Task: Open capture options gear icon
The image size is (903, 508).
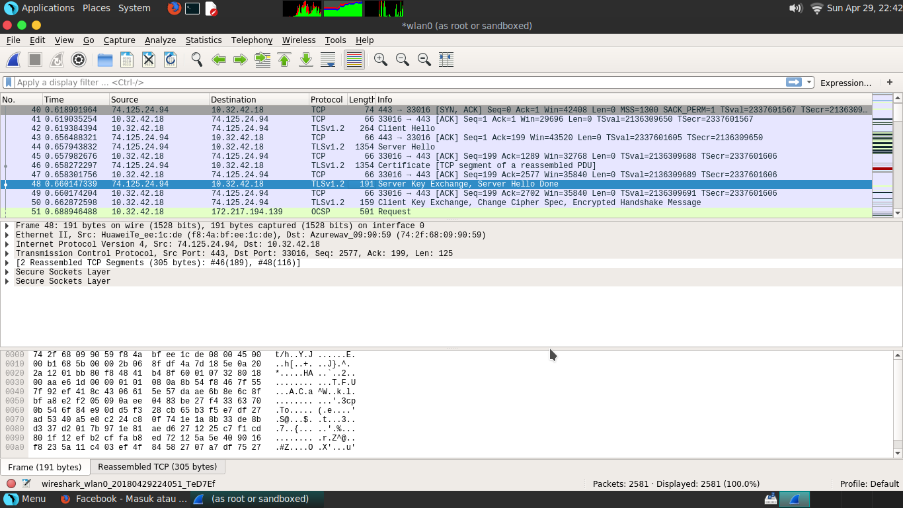Action: [x=79, y=60]
